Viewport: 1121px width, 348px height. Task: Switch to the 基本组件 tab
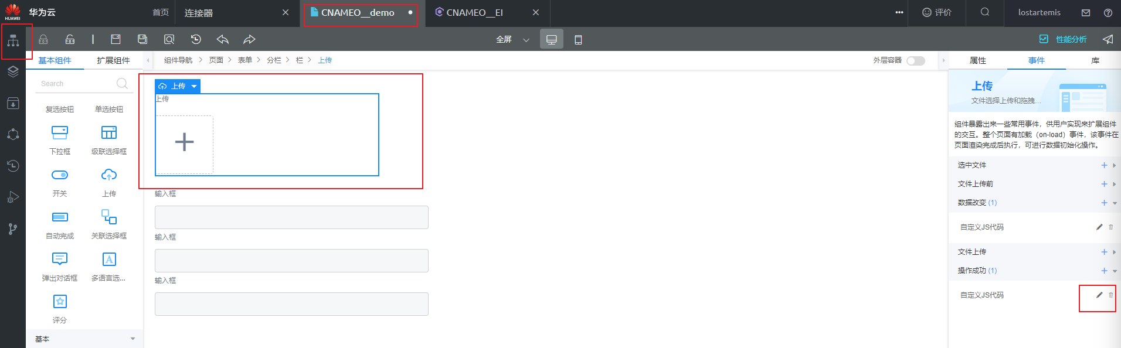55,60
